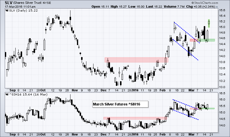Click the 14.5 price label on futures axis
This screenshot has width=230, height=137.
(x=222, y=119)
